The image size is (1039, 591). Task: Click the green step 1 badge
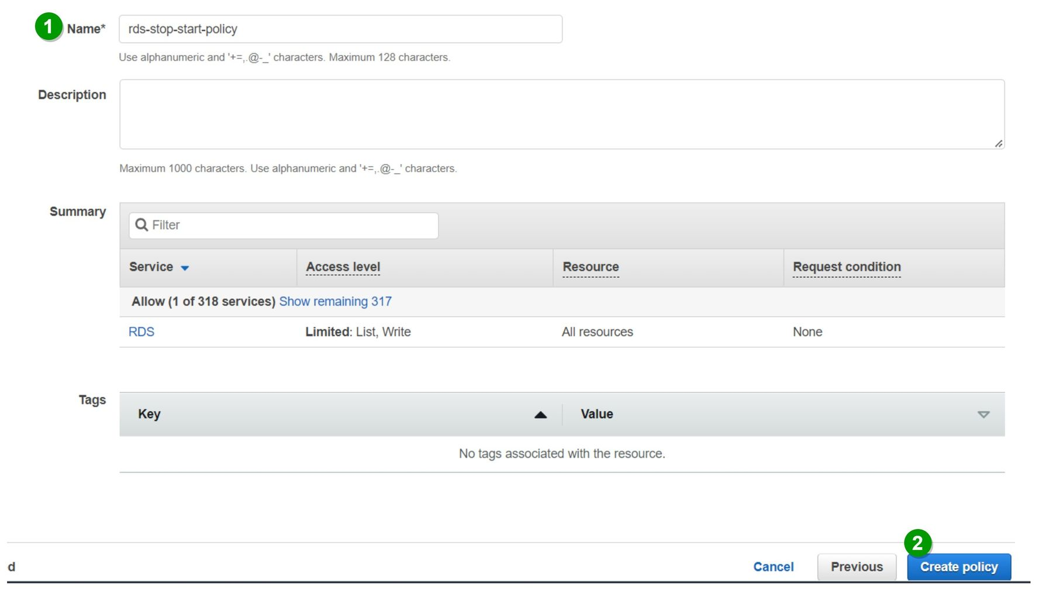click(49, 27)
